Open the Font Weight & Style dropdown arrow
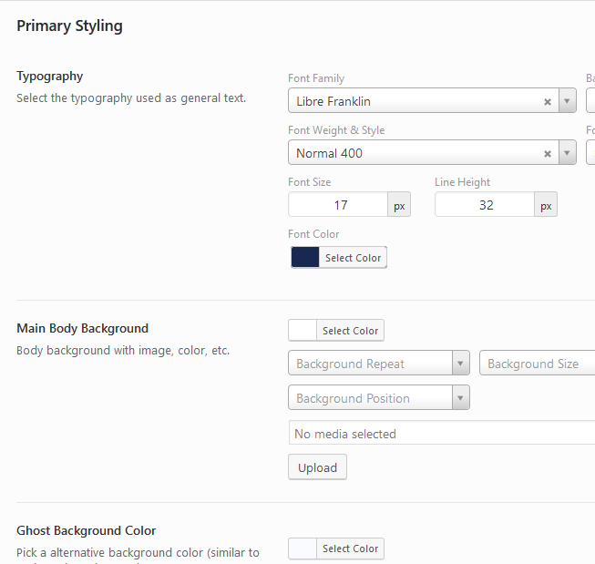The width and height of the screenshot is (595, 564). (567, 153)
